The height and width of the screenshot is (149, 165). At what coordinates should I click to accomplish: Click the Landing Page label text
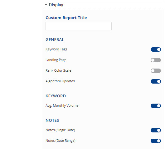click(56, 60)
